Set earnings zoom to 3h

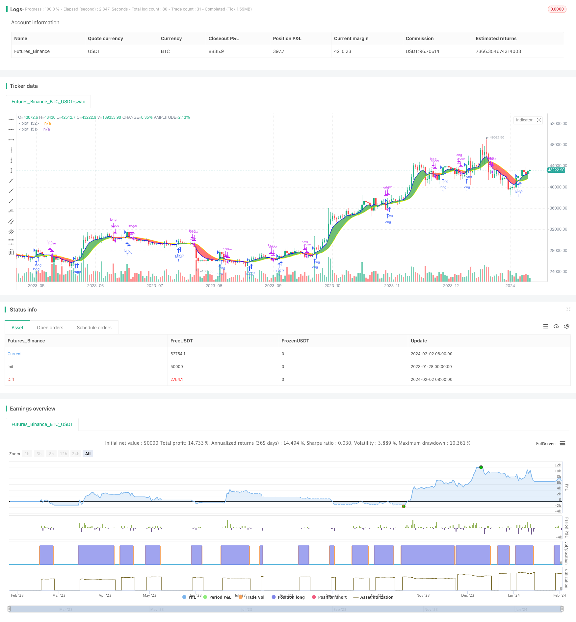pos(39,454)
